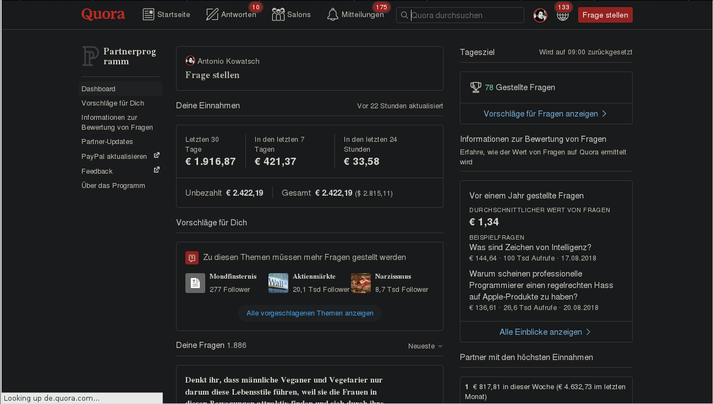This screenshot has width=713, height=404.
Task: Click chevron next to Alle Einblicke anzeigen
Action: tap(588, 332)
